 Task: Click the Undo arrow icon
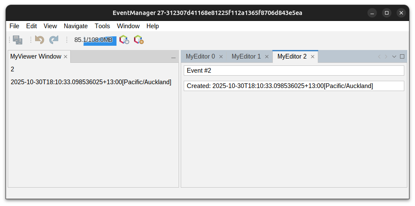[39, 40]
